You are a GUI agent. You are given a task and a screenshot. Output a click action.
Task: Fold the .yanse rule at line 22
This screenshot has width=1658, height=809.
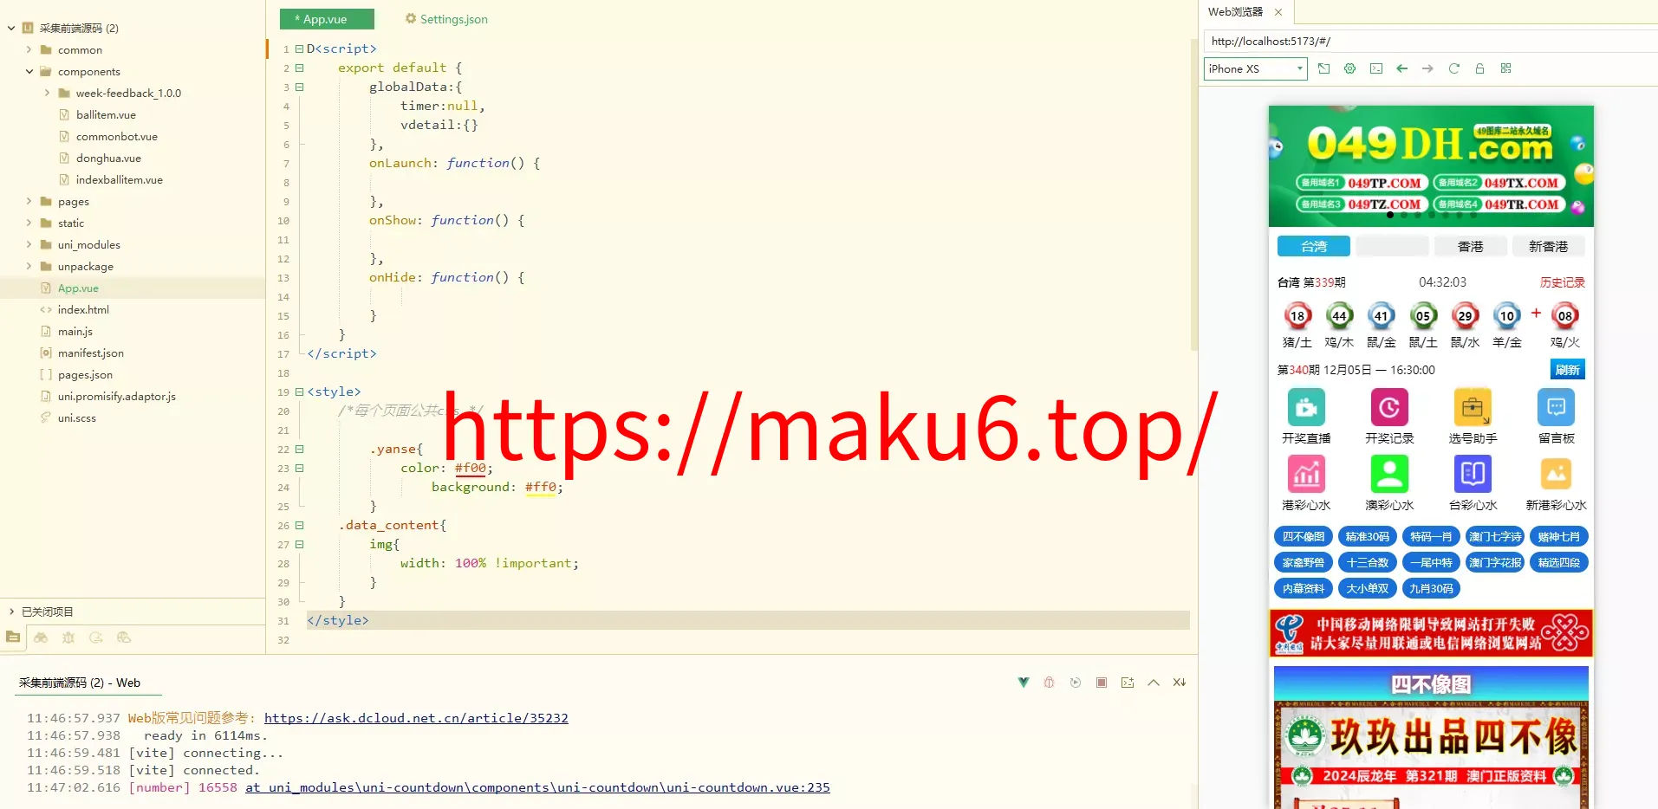[x=299, y=450]
